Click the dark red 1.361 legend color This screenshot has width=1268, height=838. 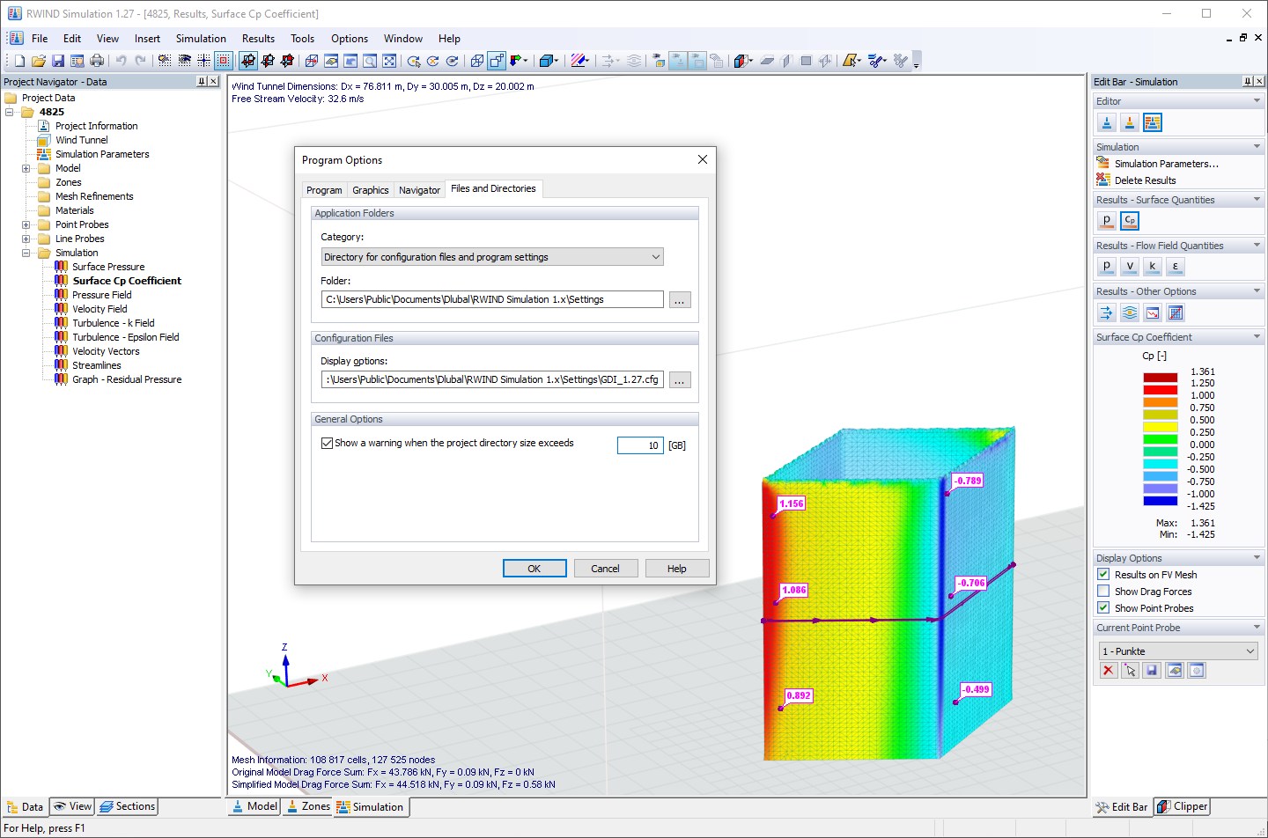click(1161, 378)
